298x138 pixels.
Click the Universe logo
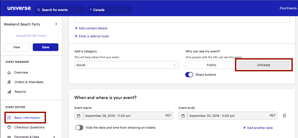[x=19, y=9]
